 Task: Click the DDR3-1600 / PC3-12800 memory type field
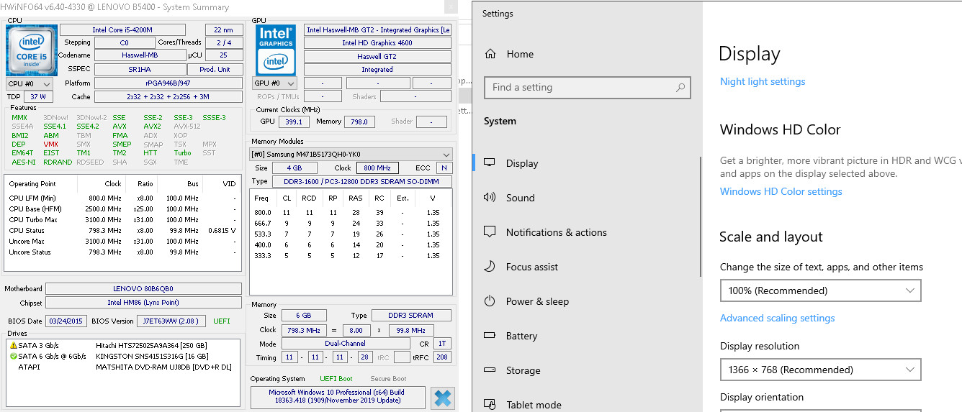click(361, 181)
